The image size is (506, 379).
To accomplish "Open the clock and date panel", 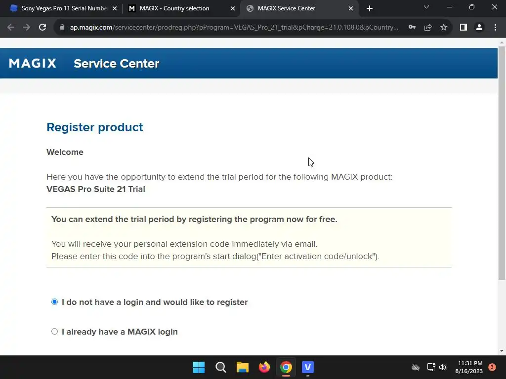I will (x=469, y=367).
